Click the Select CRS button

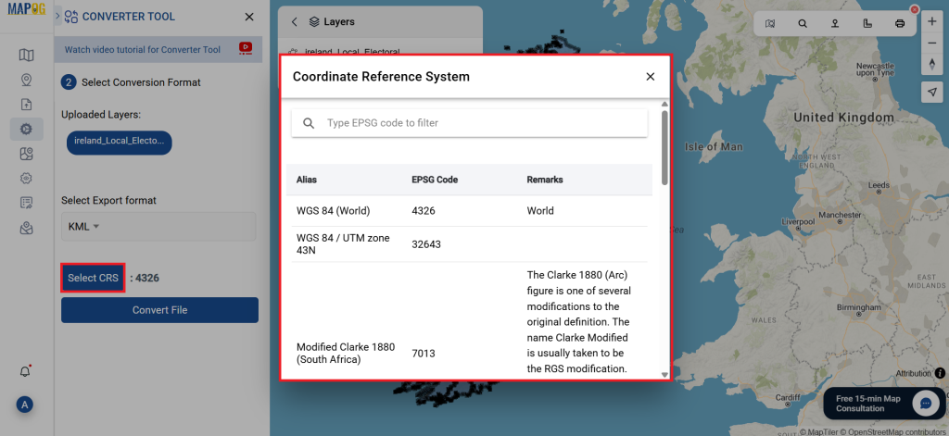(94, 278)
